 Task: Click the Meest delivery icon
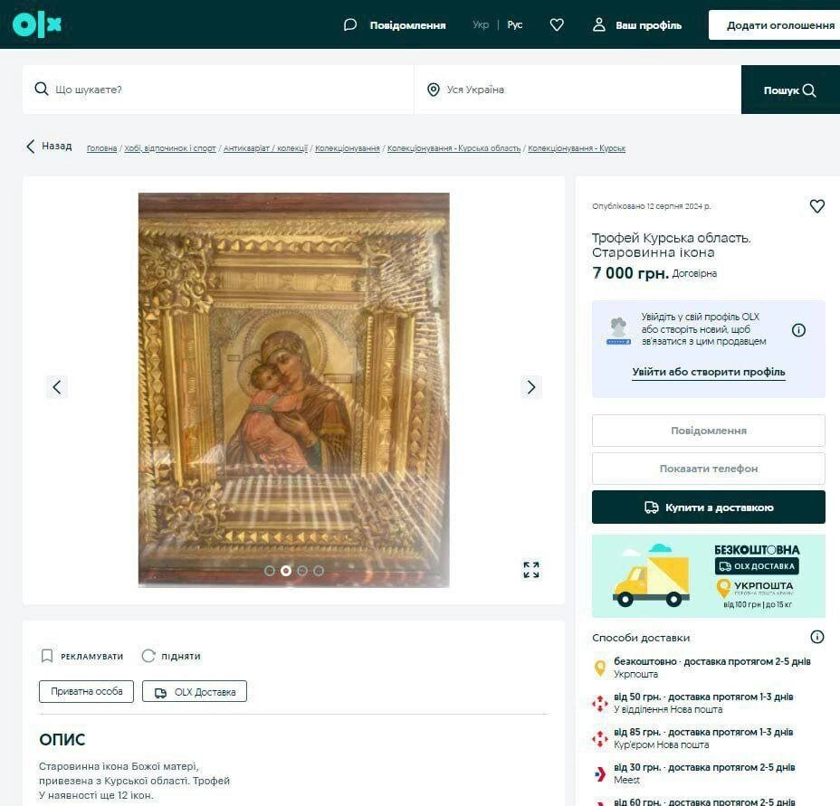click(x=600, y=773)
